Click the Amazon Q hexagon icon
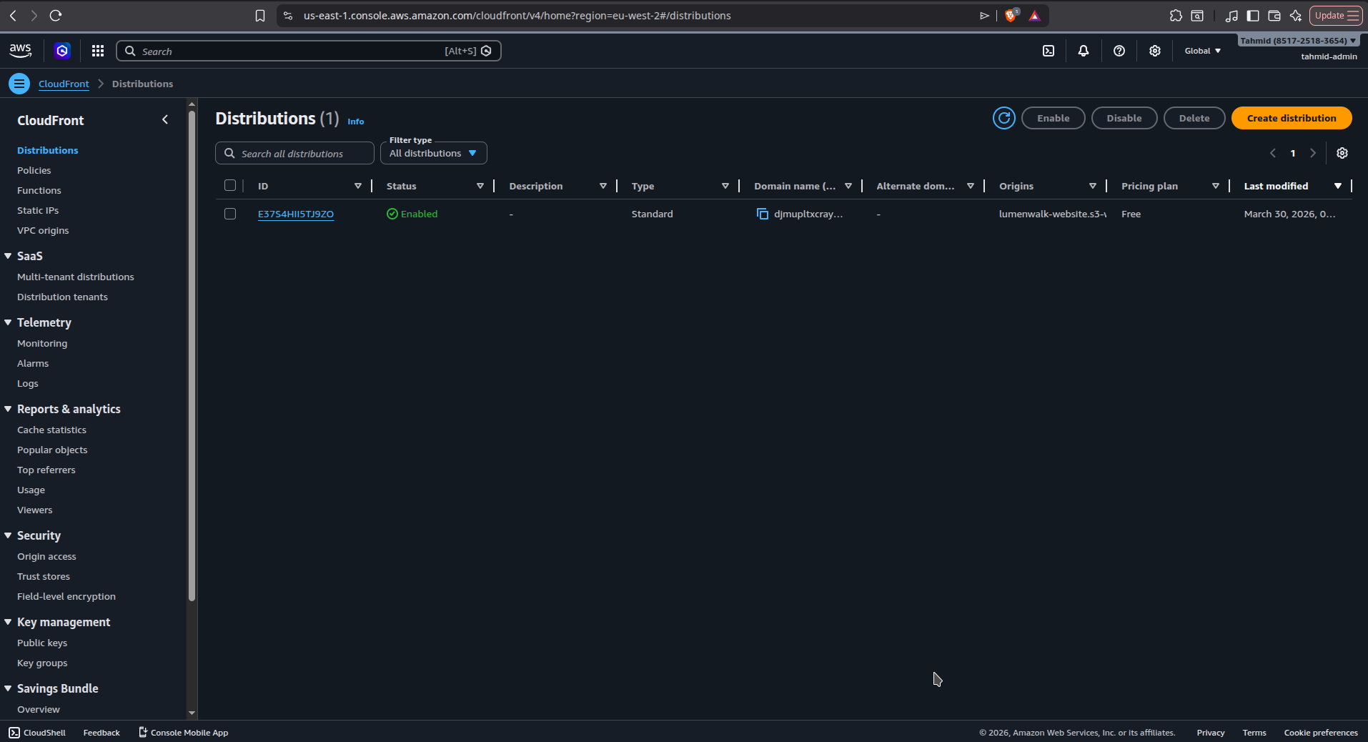 pos(62,51)
